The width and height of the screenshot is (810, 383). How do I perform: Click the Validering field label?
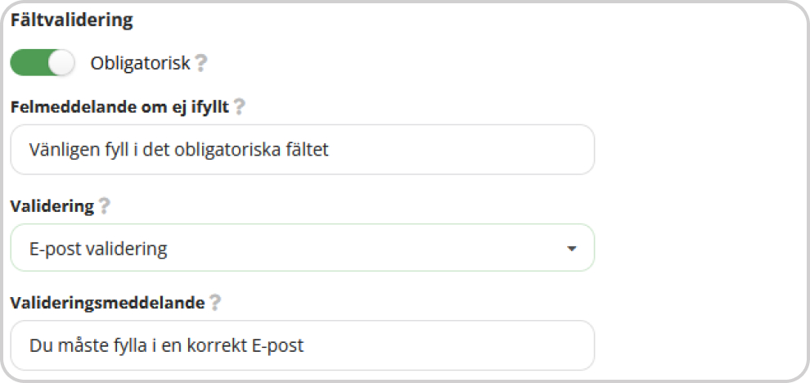tap(52, 207)
